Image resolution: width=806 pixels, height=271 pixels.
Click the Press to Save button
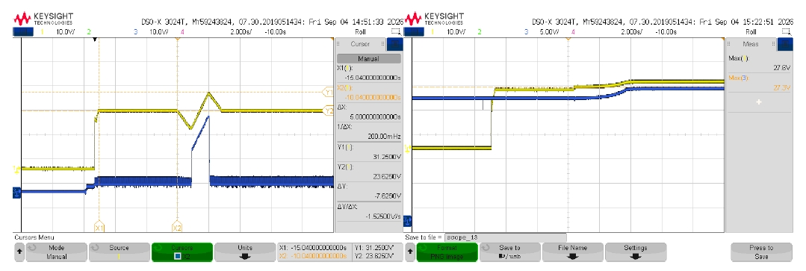761,252
